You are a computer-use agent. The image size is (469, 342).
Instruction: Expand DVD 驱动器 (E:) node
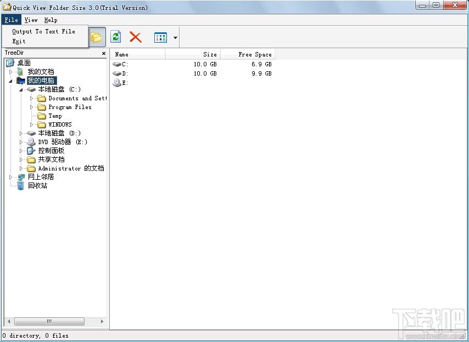click(21, 142)
